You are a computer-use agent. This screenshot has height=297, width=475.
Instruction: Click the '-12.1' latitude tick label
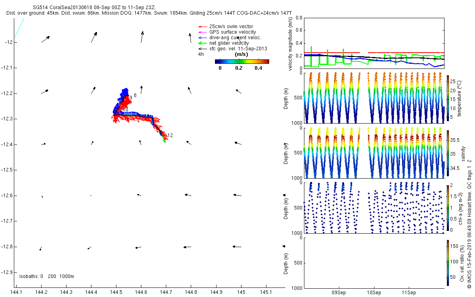pyautogui.click(x=7, y=68)
